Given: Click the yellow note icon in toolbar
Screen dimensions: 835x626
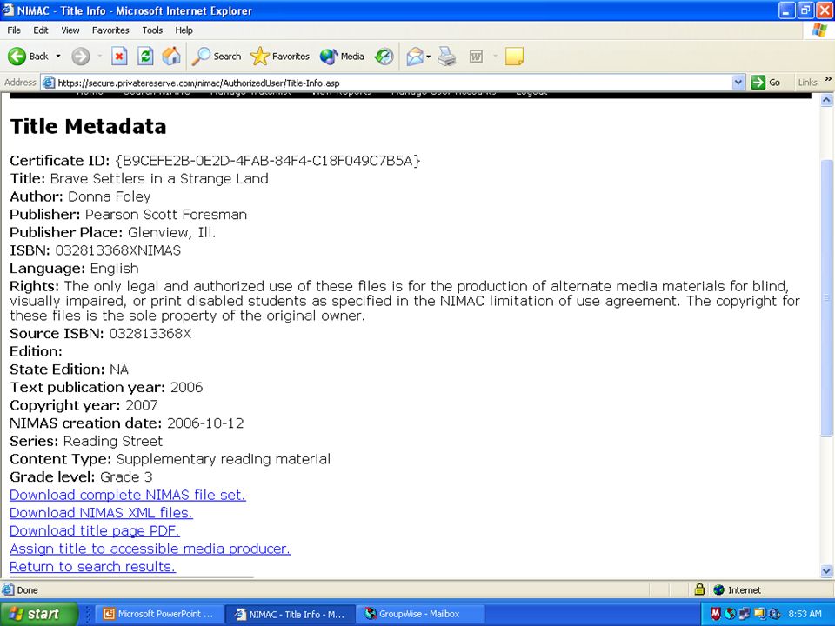Looking at the screenshot, I should (514, 56).
